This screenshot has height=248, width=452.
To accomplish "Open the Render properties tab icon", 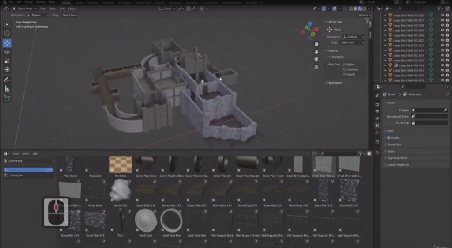I will (377, 104).
